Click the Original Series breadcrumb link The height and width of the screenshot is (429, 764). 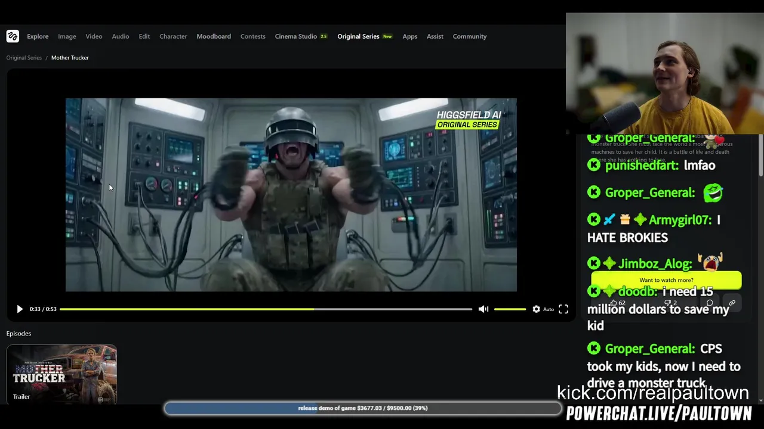tap(24, 58)
